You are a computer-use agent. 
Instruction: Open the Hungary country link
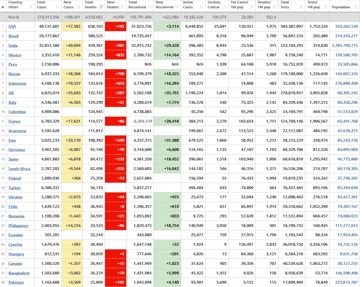16,254
